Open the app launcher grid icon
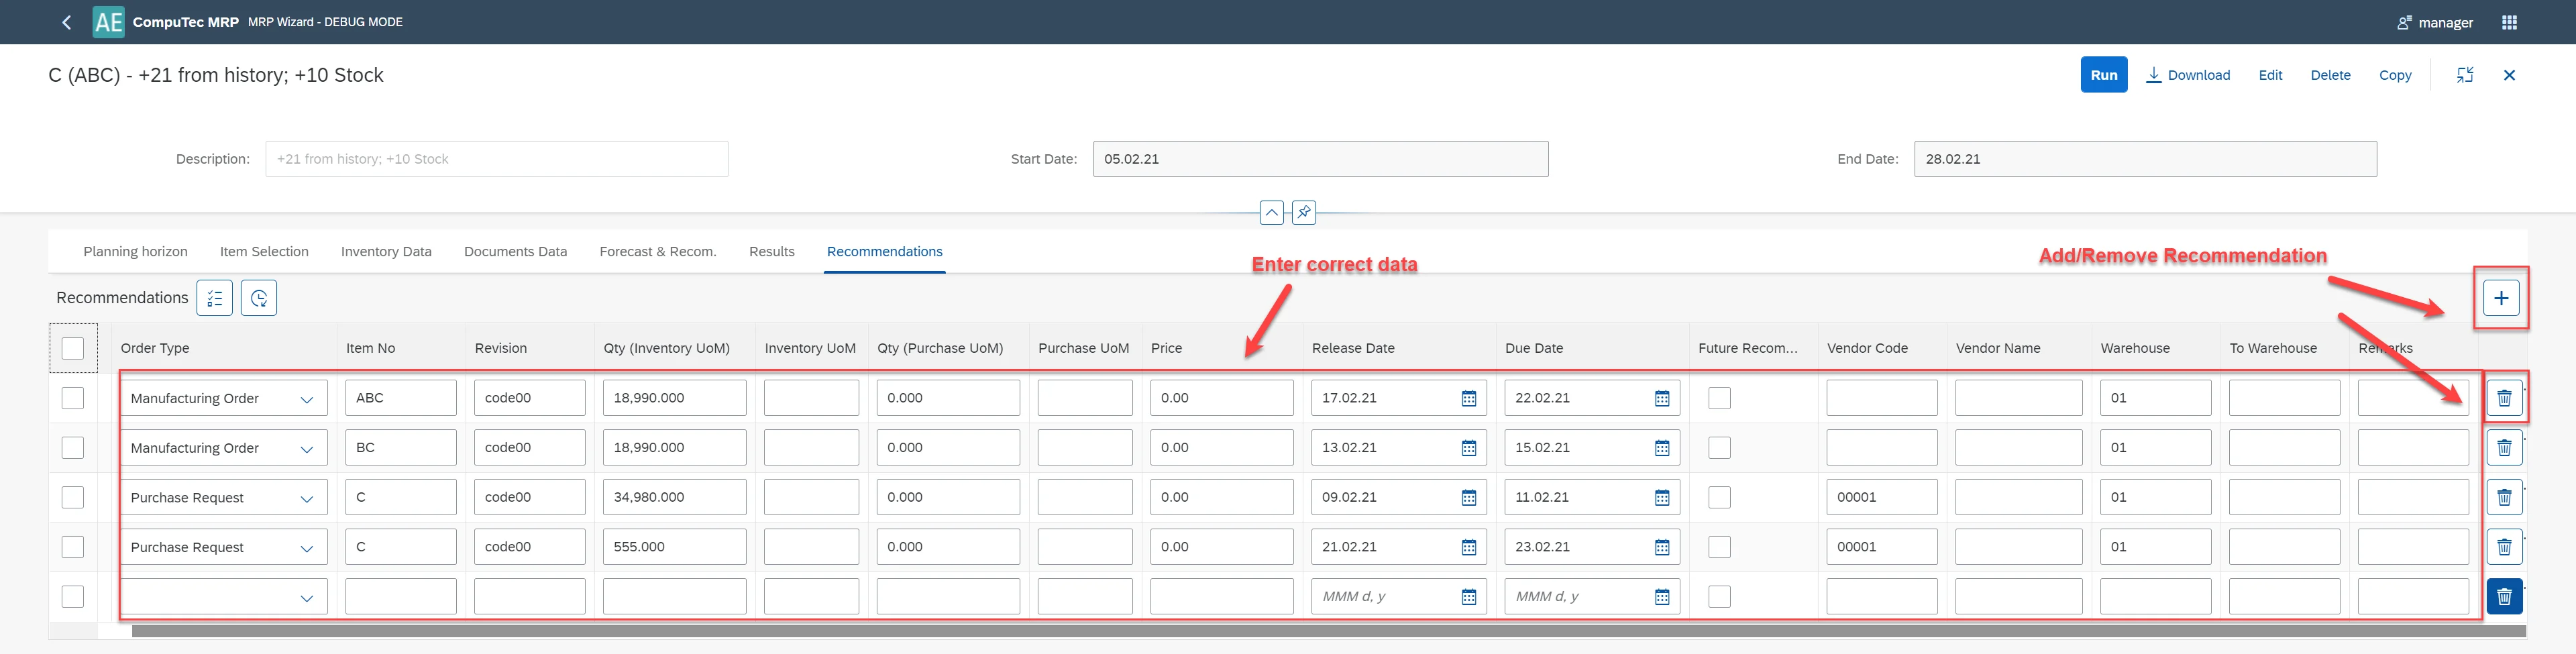This screenshot has width=2576, height=654. click(x=2509, y=22)
